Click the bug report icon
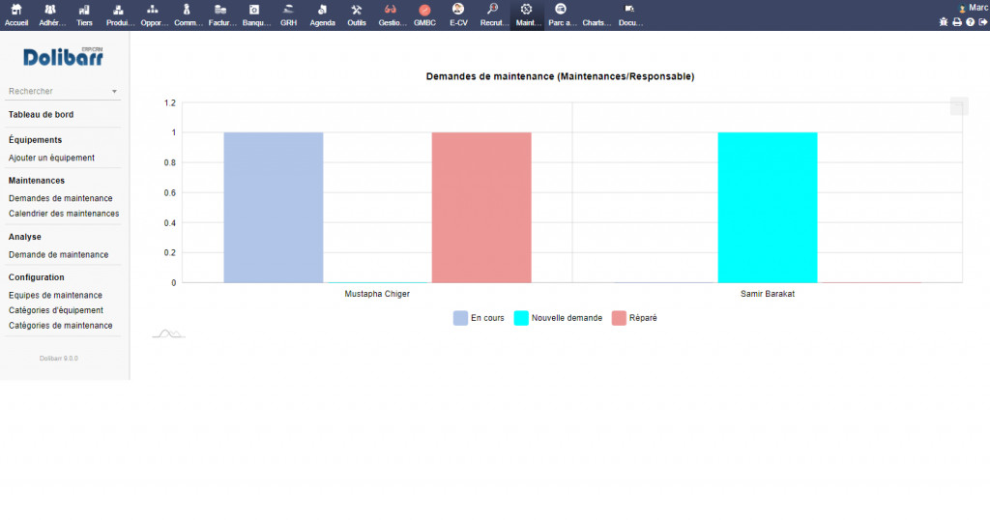This screenshot has width=990, height=520. (x=944, y=22)
